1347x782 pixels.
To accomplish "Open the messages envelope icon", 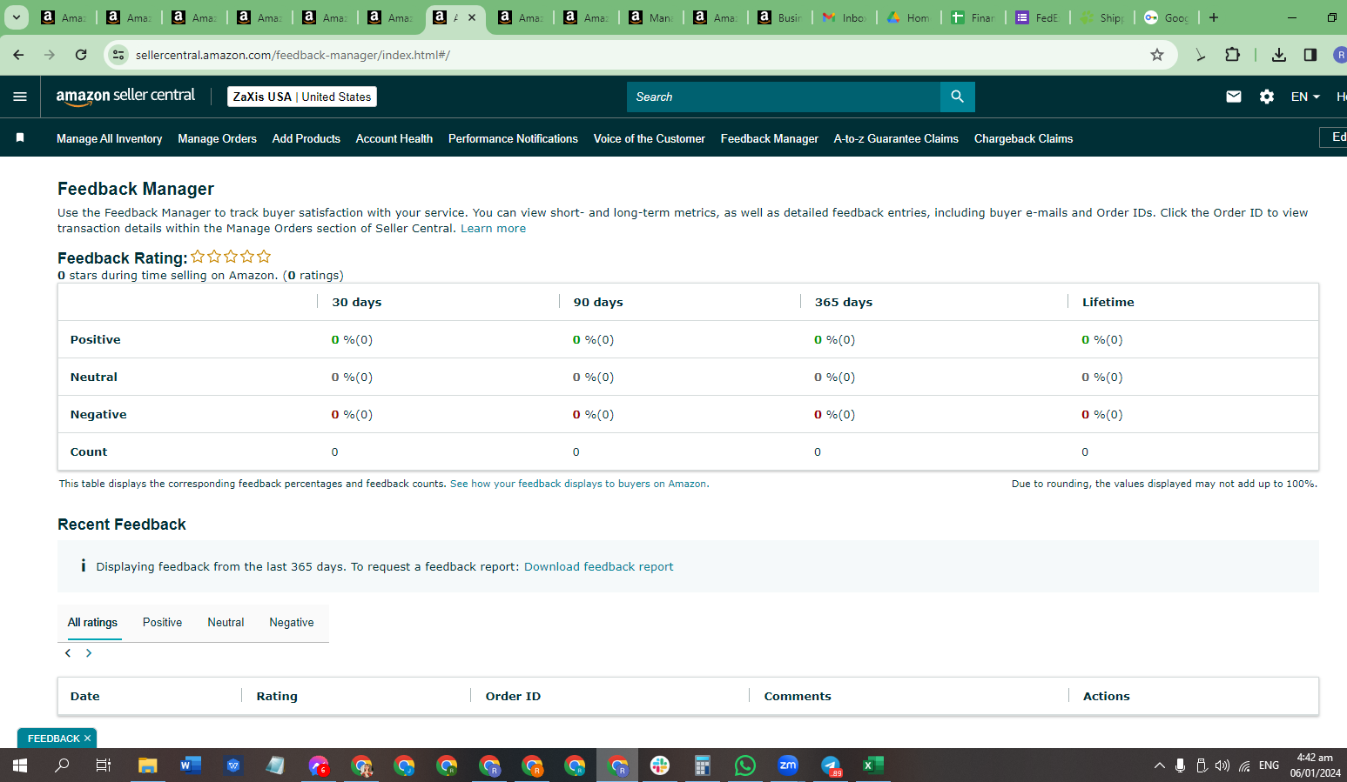I will point(1234,97).
